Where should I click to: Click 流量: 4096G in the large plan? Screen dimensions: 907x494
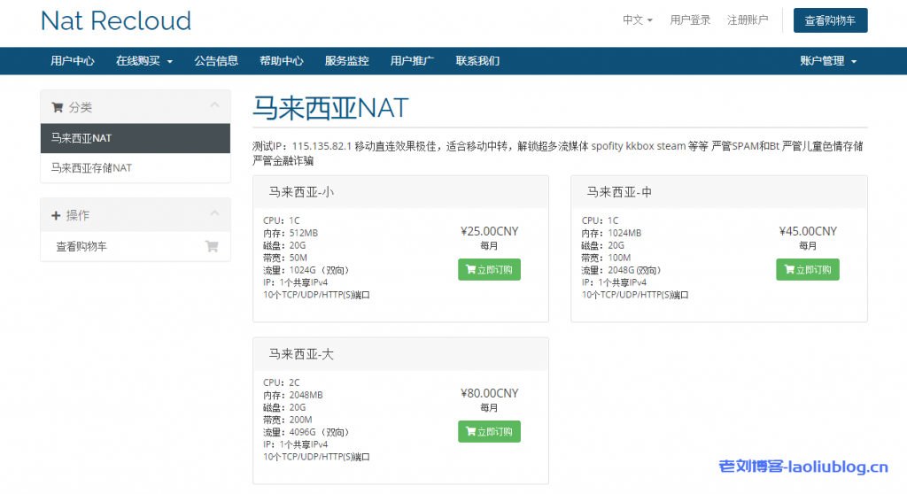coord(306,432)
